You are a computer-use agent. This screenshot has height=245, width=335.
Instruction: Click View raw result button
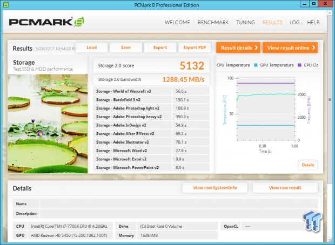pyautogui.click(x=285, y=188)
